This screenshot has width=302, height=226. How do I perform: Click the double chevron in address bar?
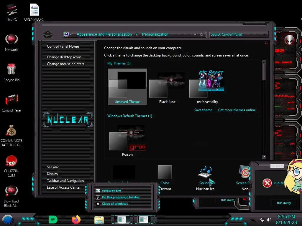click(71, 34)
